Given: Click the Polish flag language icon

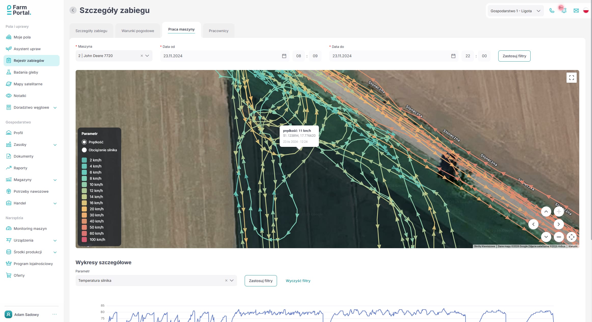Looking at the screenshot, I should [586, 11].
